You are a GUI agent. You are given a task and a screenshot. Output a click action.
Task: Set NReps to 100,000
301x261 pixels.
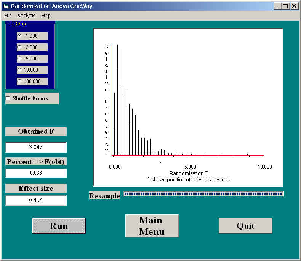[20, 81]
